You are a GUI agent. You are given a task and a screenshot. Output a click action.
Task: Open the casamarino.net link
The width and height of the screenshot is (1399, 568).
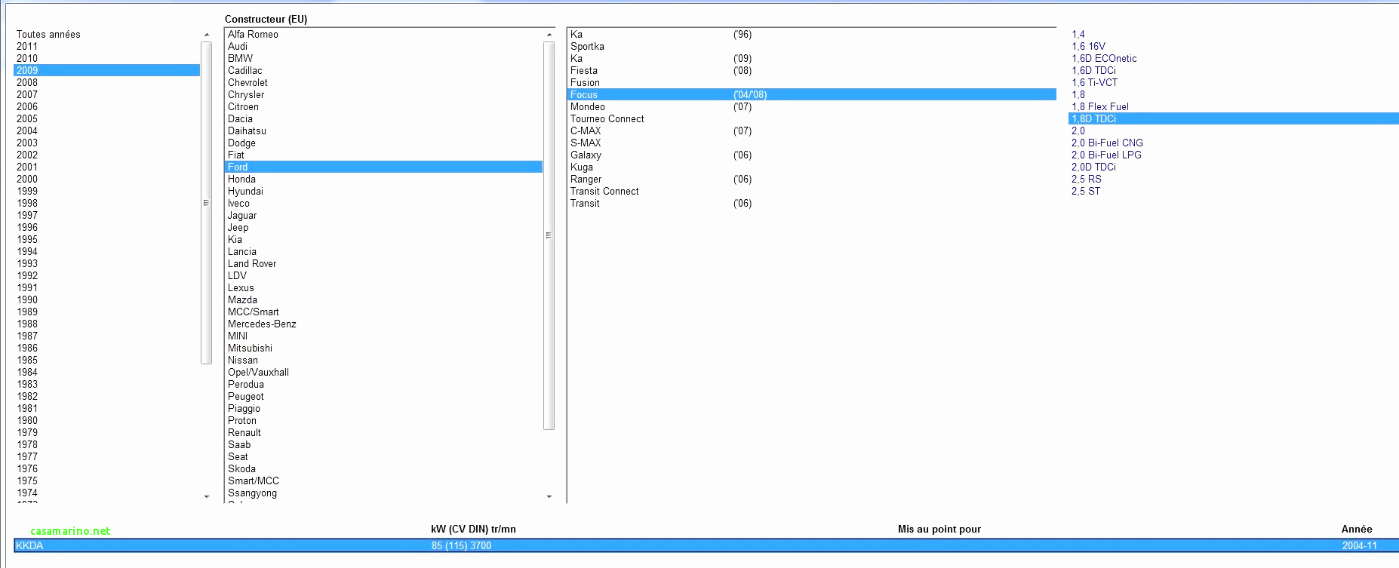[70, 531]
